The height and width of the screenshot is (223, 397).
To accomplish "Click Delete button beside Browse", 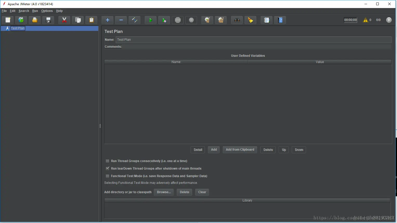I will [185, 192].
